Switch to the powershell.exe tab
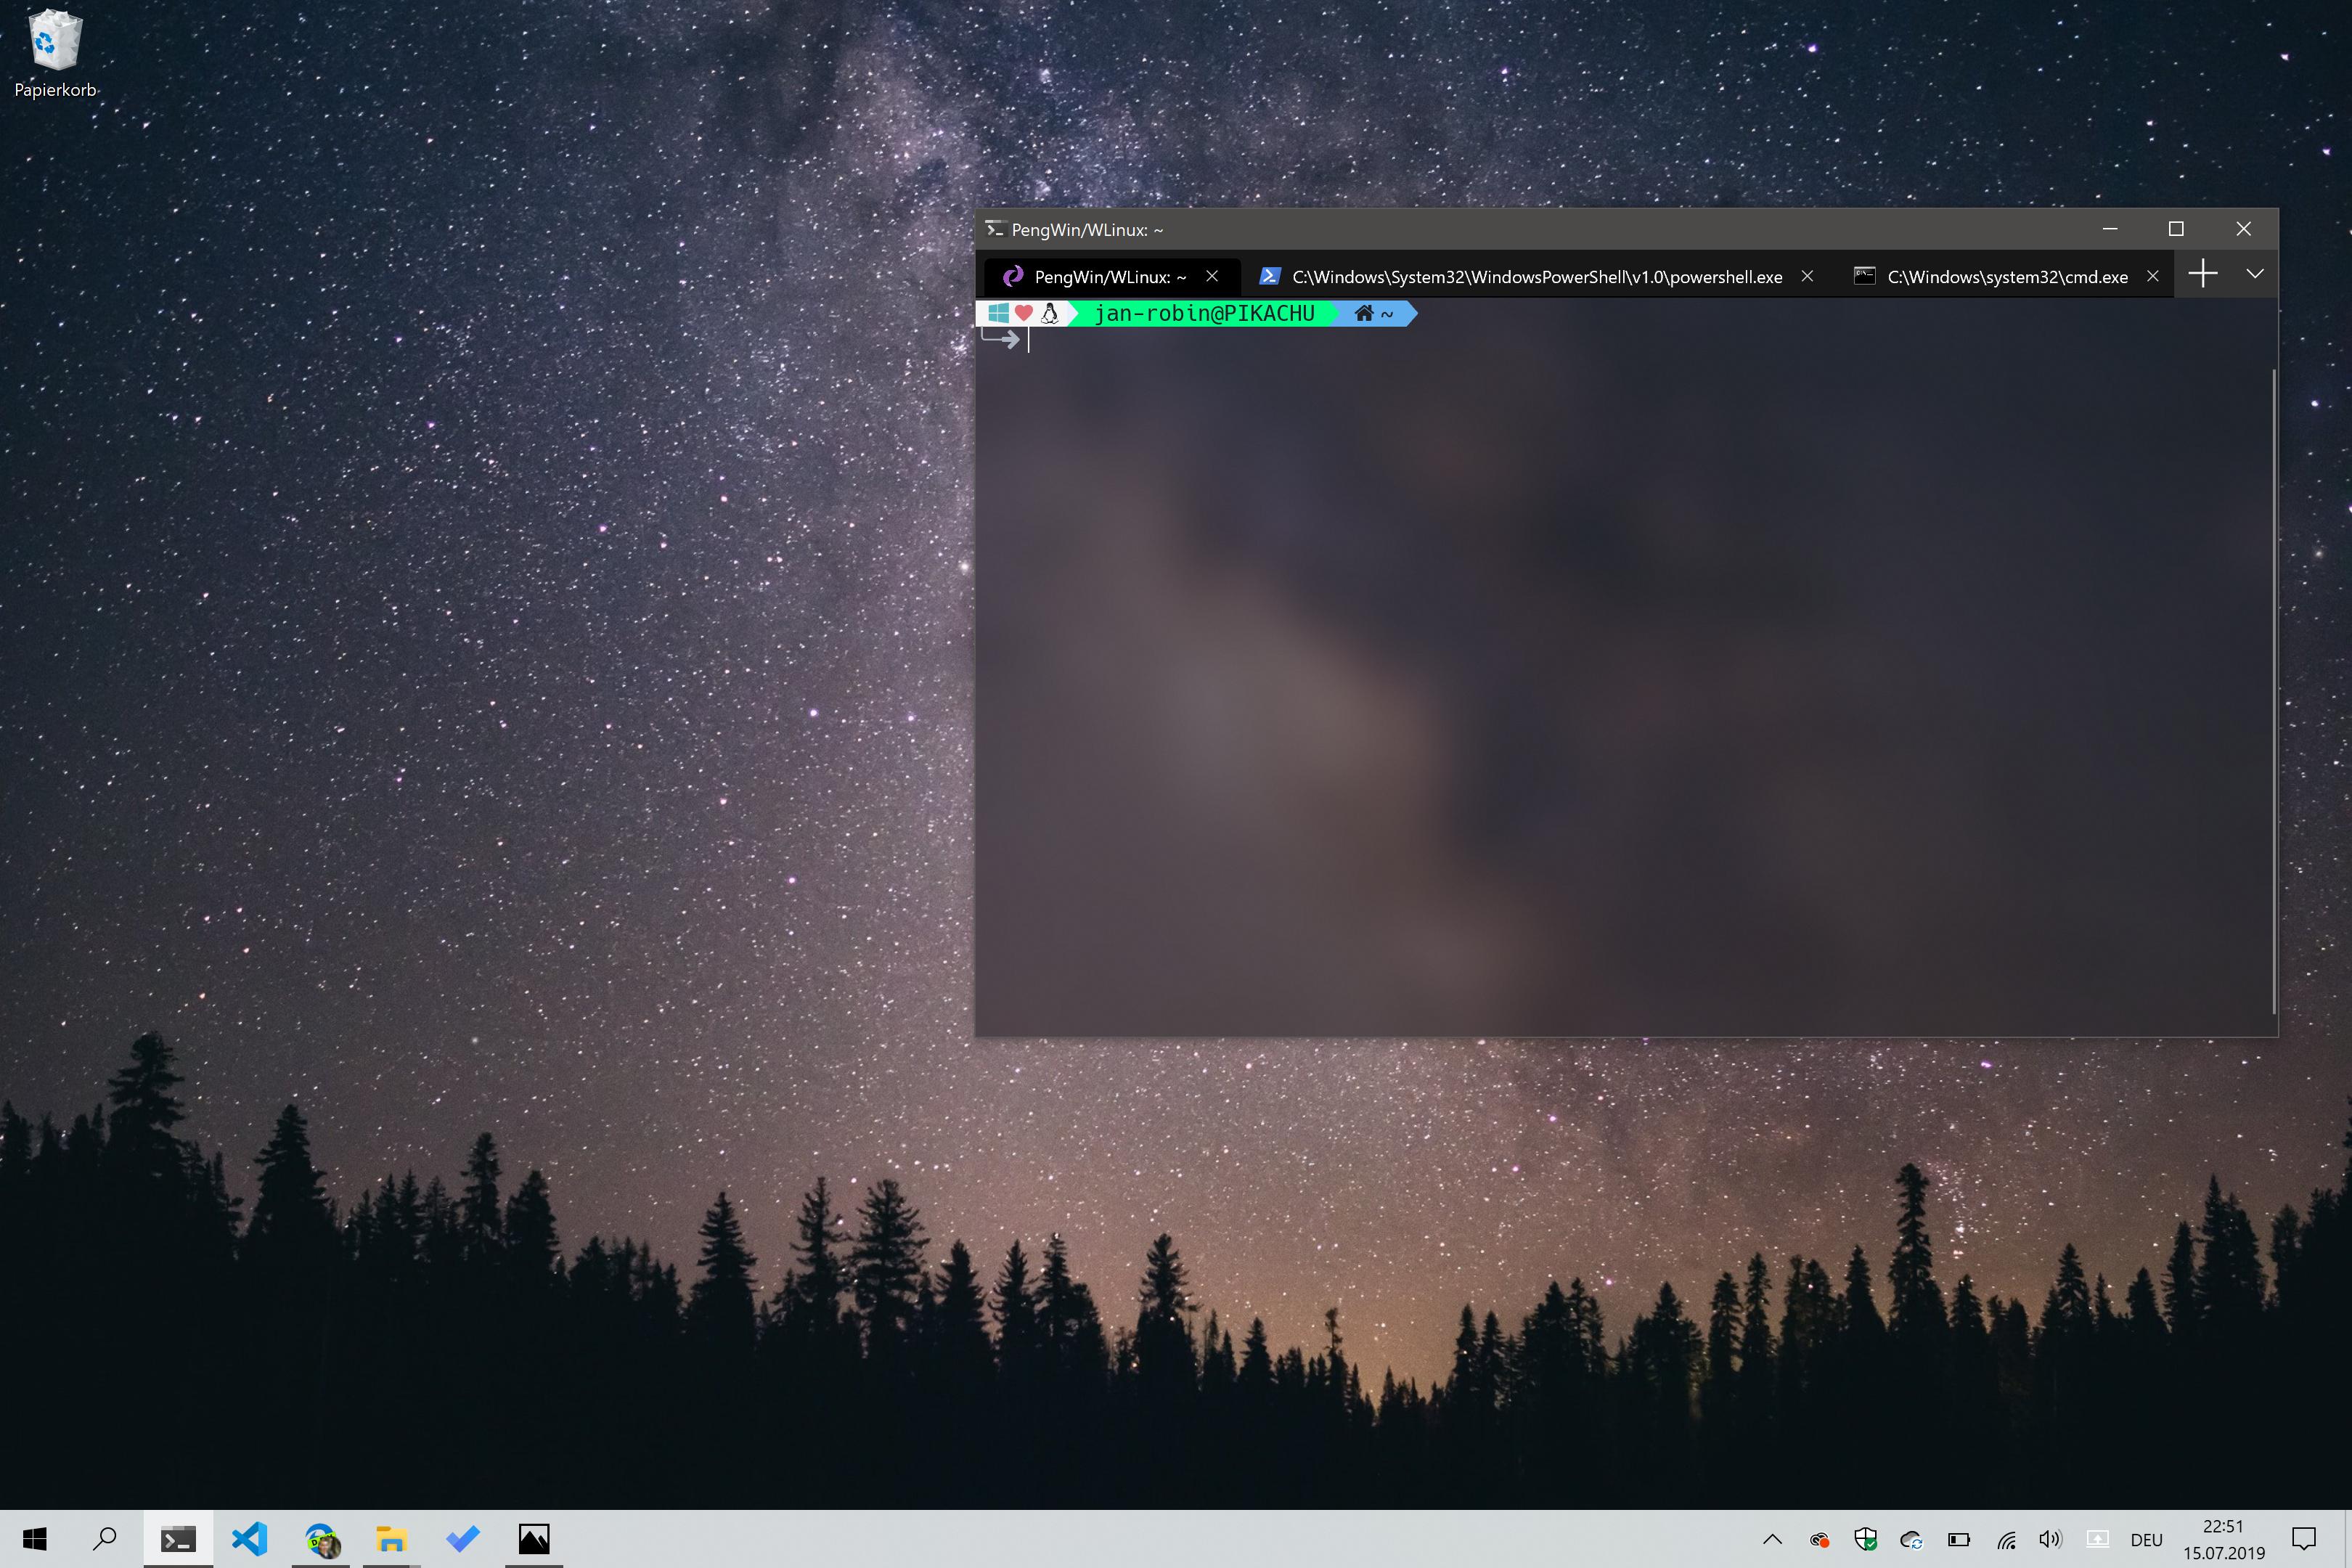Image resolution: width=2352 pixels, height=1568 pixels. 1536,277
